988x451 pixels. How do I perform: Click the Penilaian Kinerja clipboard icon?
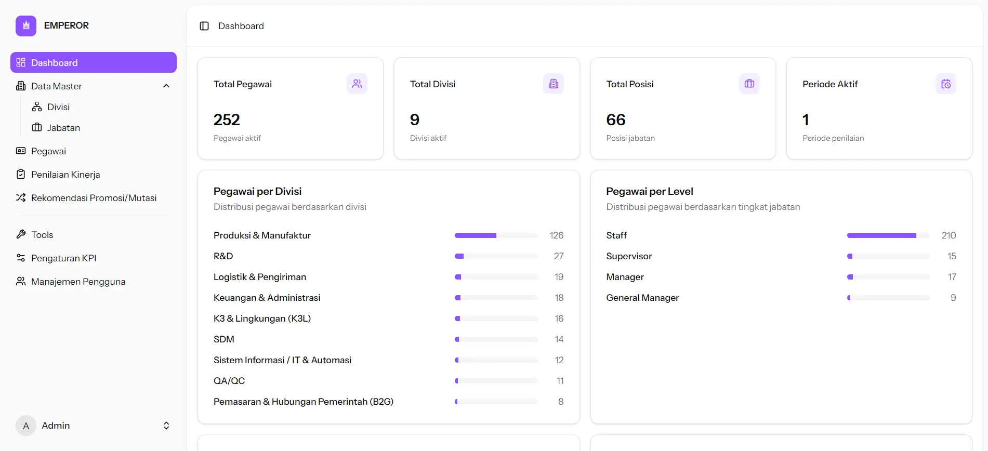pyautogui.click(x=21, y=174)
